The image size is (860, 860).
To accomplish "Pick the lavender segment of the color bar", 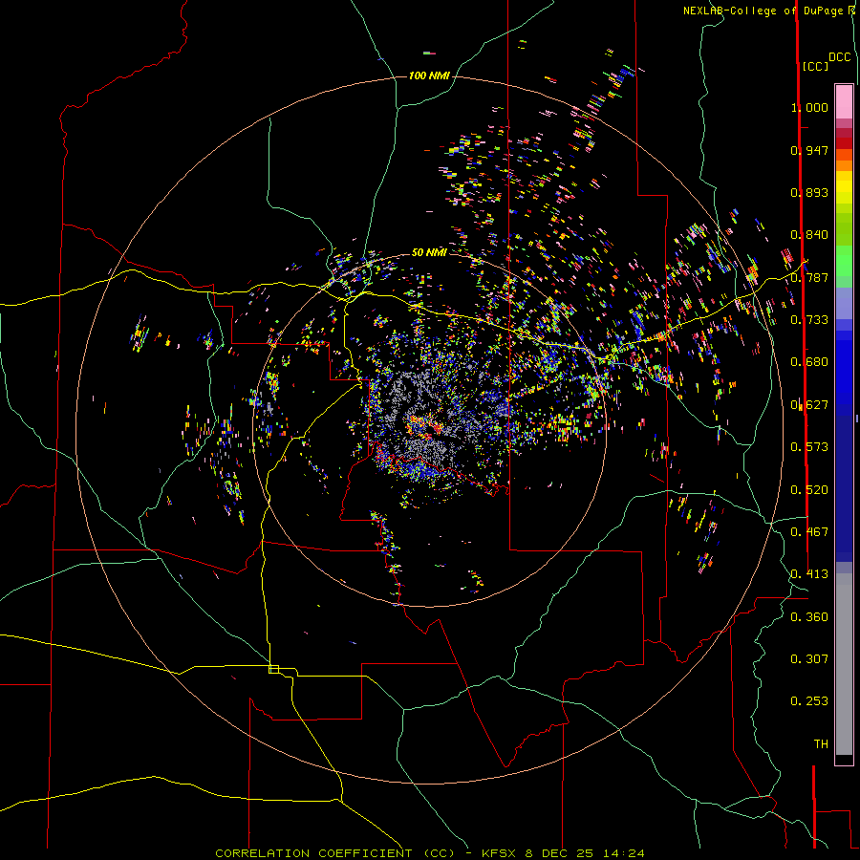I will point(844,303).
